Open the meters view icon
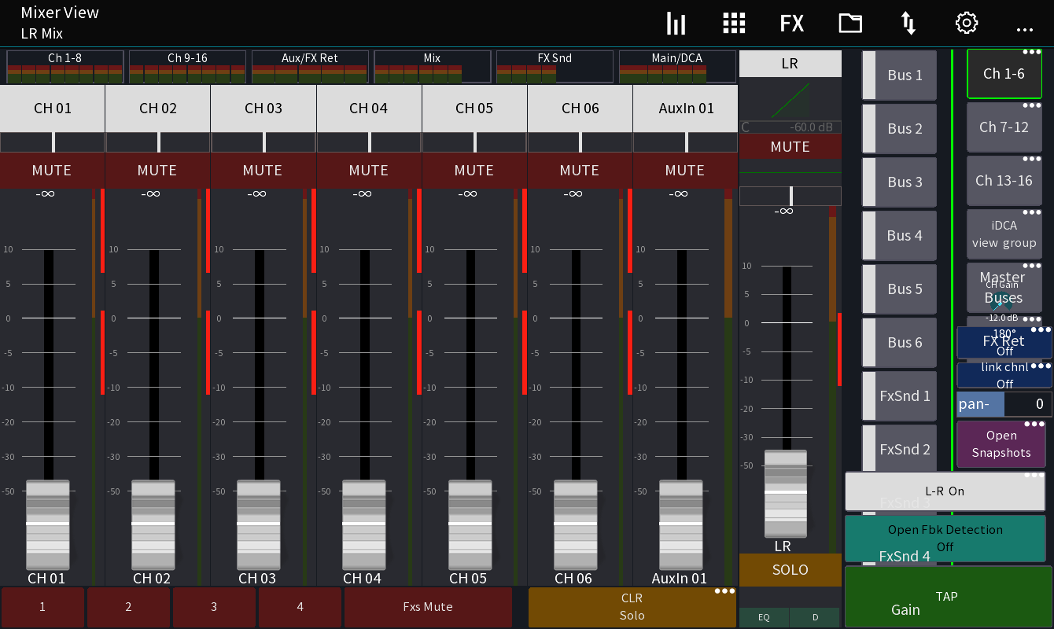The image size is (1054, 629). click(x=676, y=24)
